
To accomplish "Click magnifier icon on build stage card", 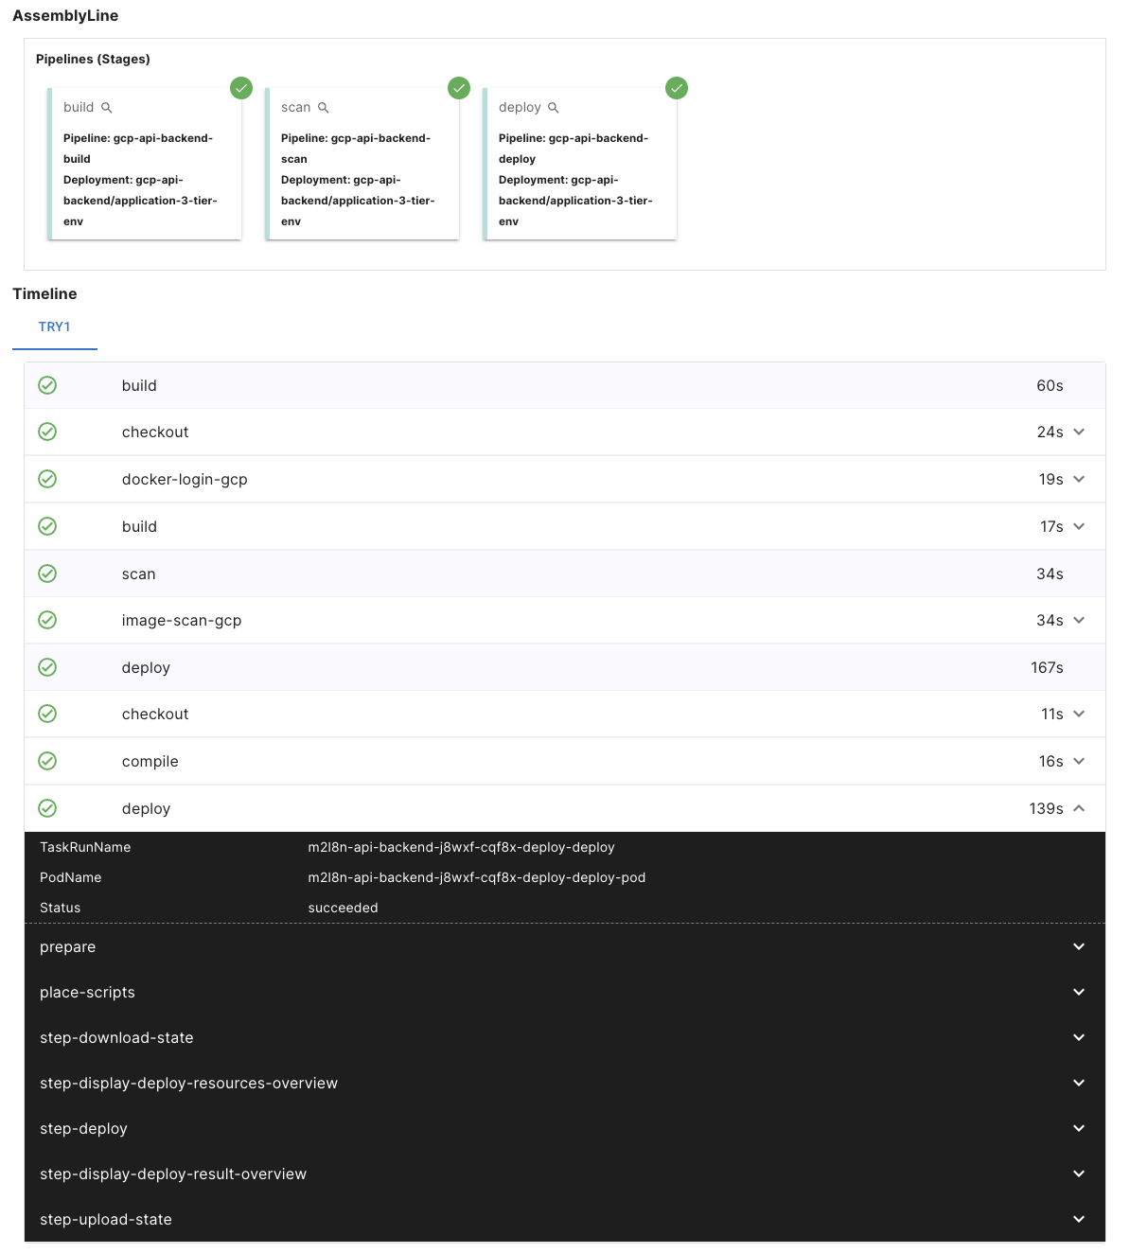I will click(107, 108).
